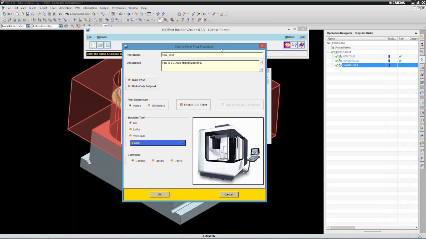Click the context help question icon in Post Builder
The width and height of the screenshot is (426, 239).
pos(294,45)
